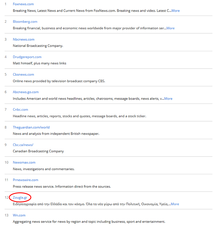Screen dimensions: 219x226
Task: Click the Cbsnews.com link
Action: coord(23,74)
